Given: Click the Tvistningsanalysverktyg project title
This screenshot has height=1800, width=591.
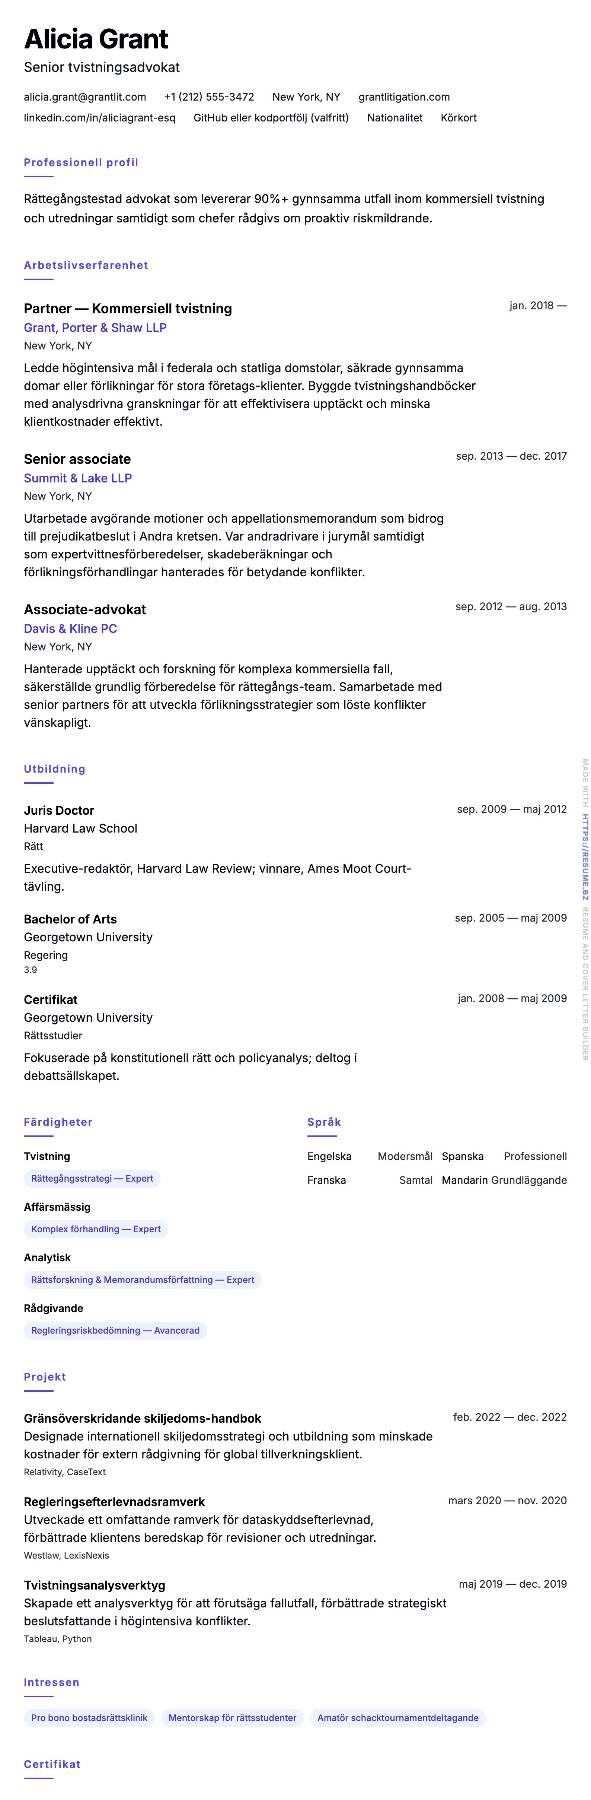Looking at the screenshot, I should (x=94, y=1585).
